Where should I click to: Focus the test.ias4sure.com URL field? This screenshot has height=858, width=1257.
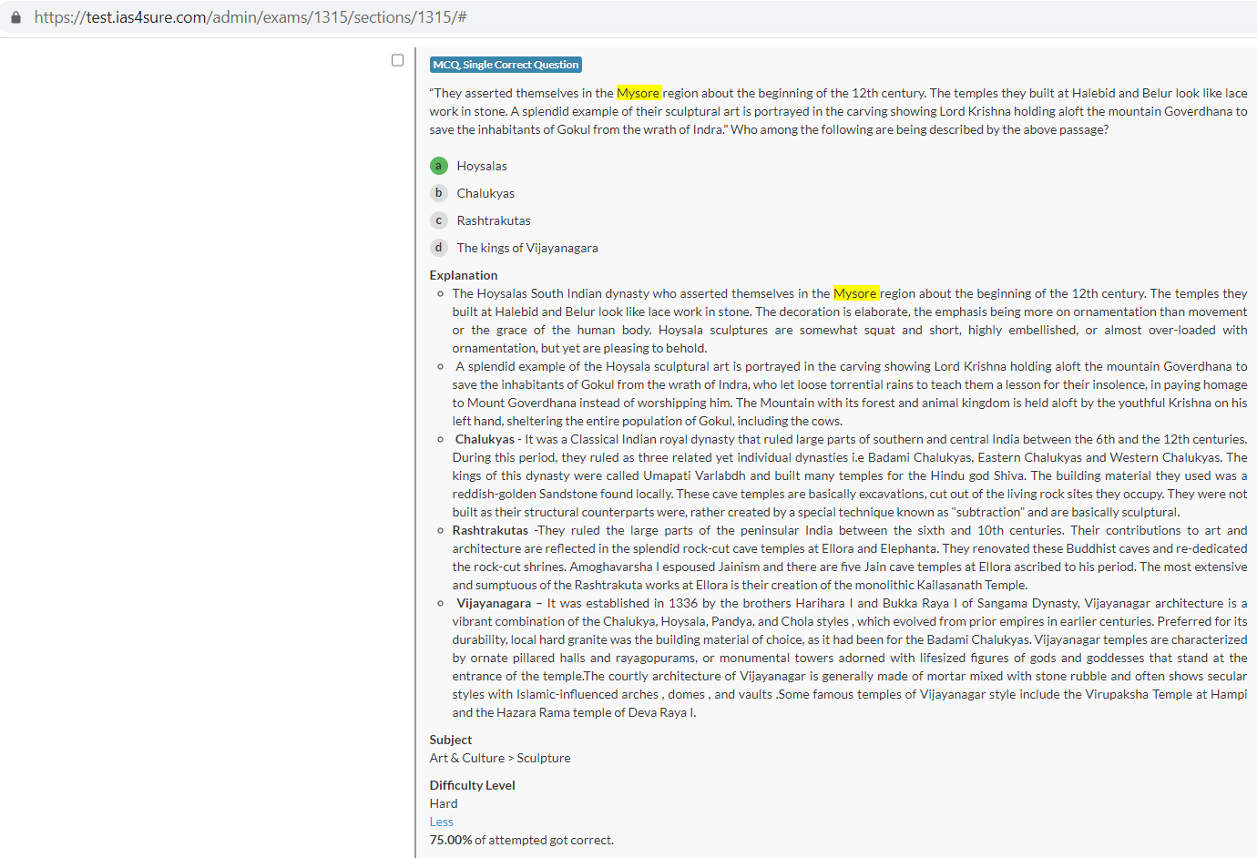click(x=250, y=17)
